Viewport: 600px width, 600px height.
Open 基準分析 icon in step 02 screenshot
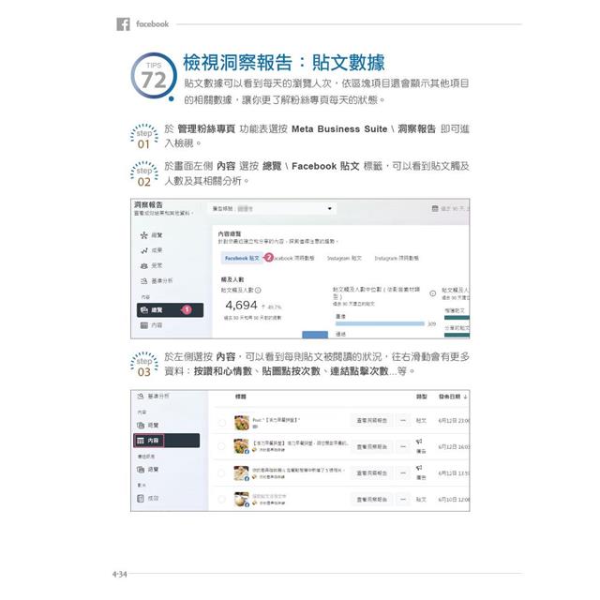pyautogui.click(x=143, y=281)
